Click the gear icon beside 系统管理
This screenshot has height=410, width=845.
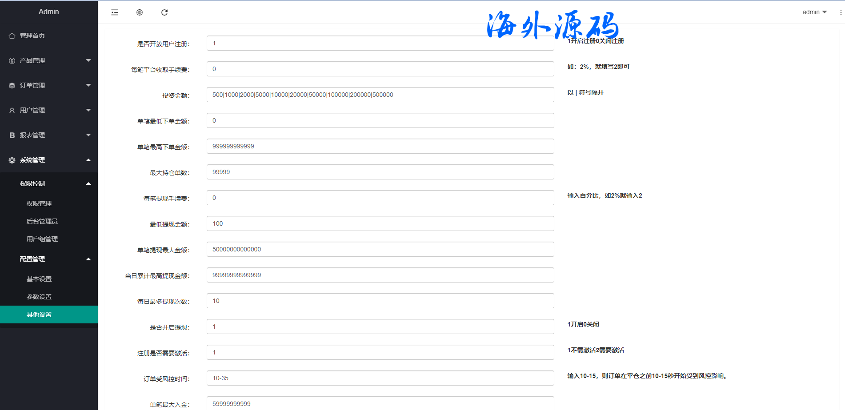click(x=12, y=160)
